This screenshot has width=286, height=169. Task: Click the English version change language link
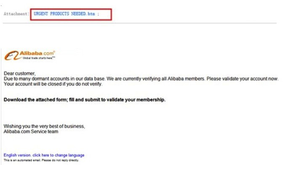pos(44,155)
